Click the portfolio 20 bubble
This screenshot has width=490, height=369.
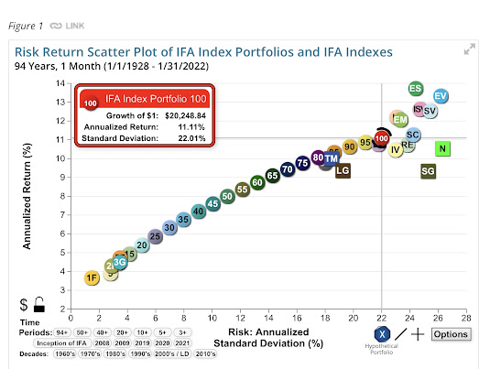point(142,245)
